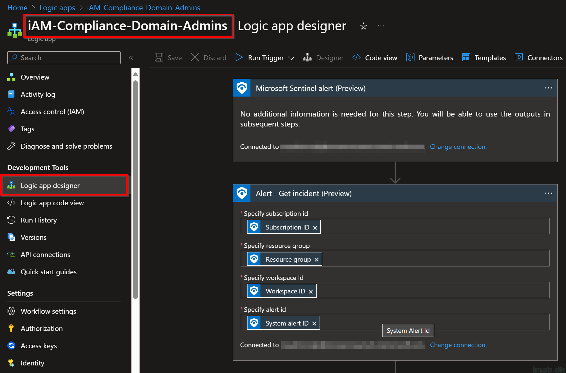Click the Subscription ID token
Viewport: 566px width, 373px height.
[x=284, y=227]
